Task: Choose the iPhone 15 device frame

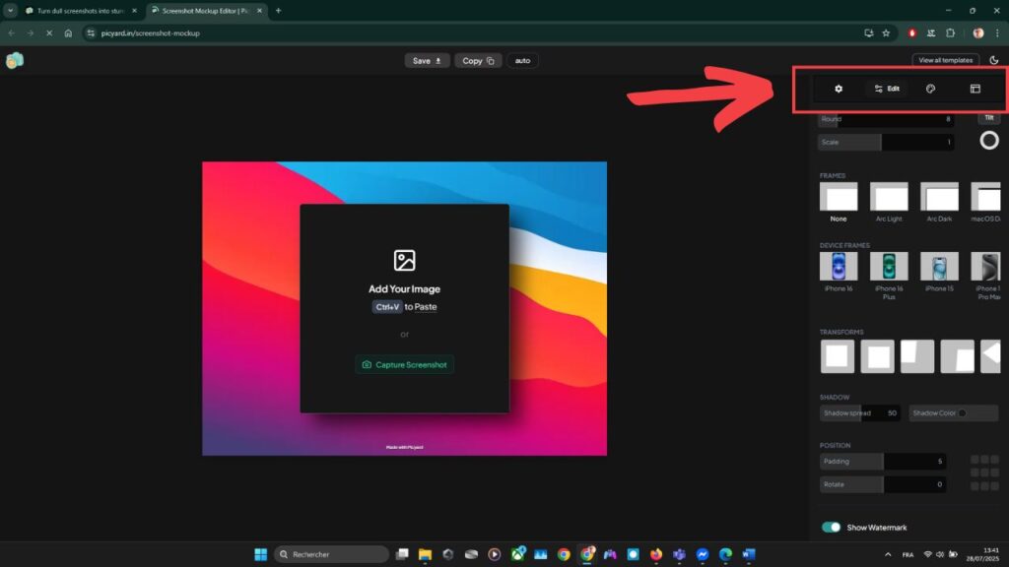Action: pos(939,266)
